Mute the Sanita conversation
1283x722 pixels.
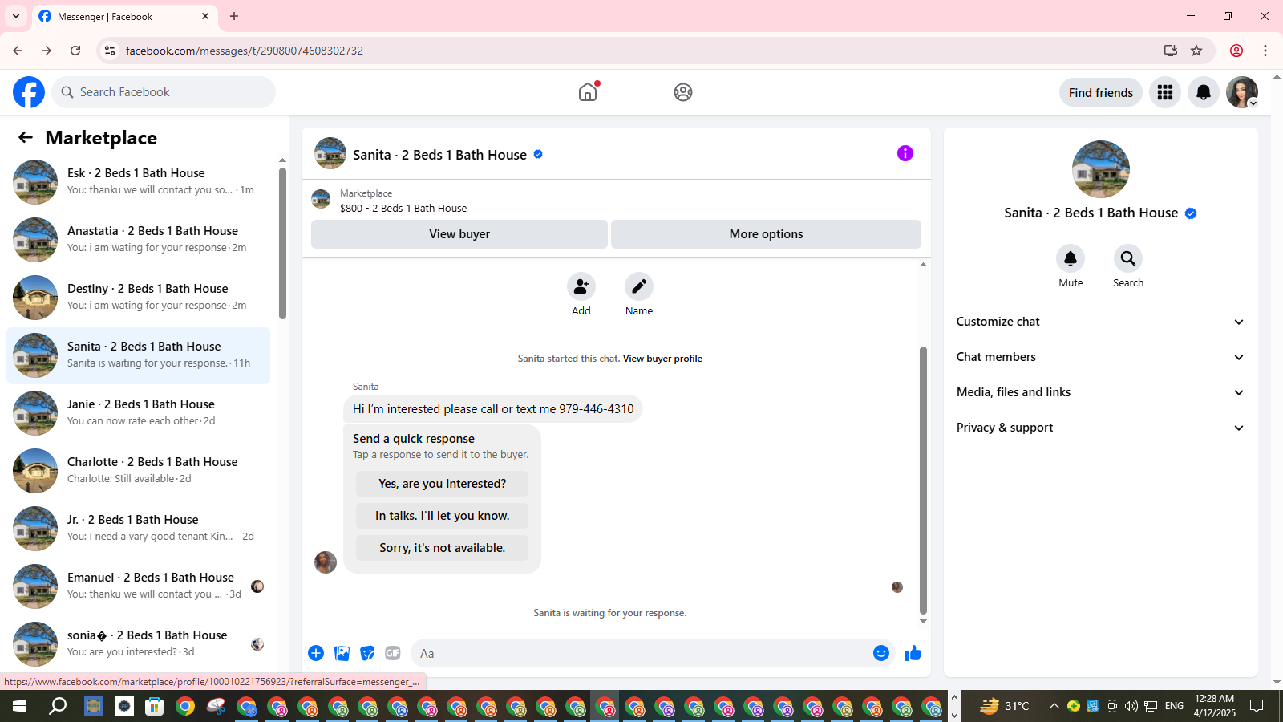click(x=1071, y=258)
